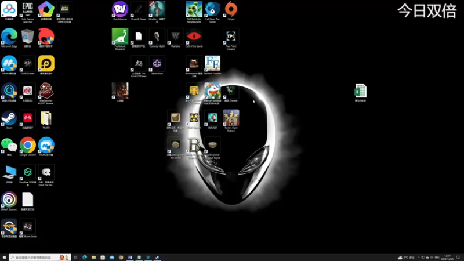This screenshot has height=261, width=464.
Task: Open the portrait thumbnail game shortcut
Action: (120, 92)
